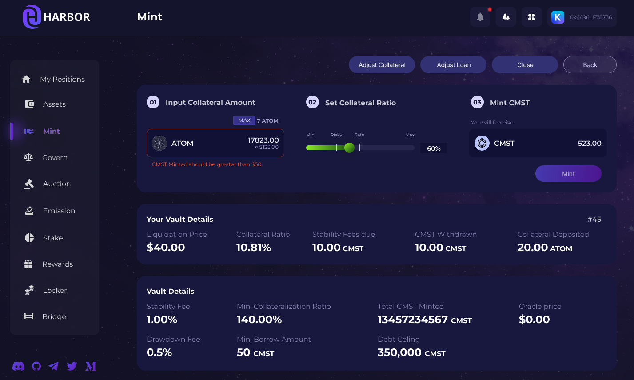
Task: Open the Twitter profile
Action: pyautogui.click(x=72, y=366)
